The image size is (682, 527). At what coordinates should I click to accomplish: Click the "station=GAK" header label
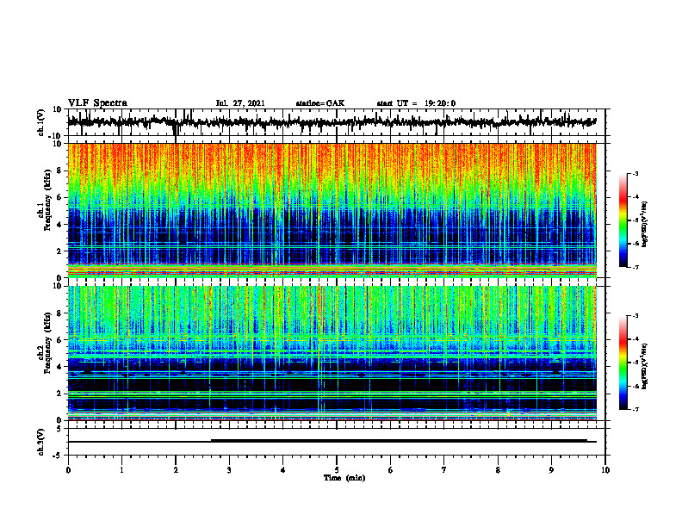[320, 103]
